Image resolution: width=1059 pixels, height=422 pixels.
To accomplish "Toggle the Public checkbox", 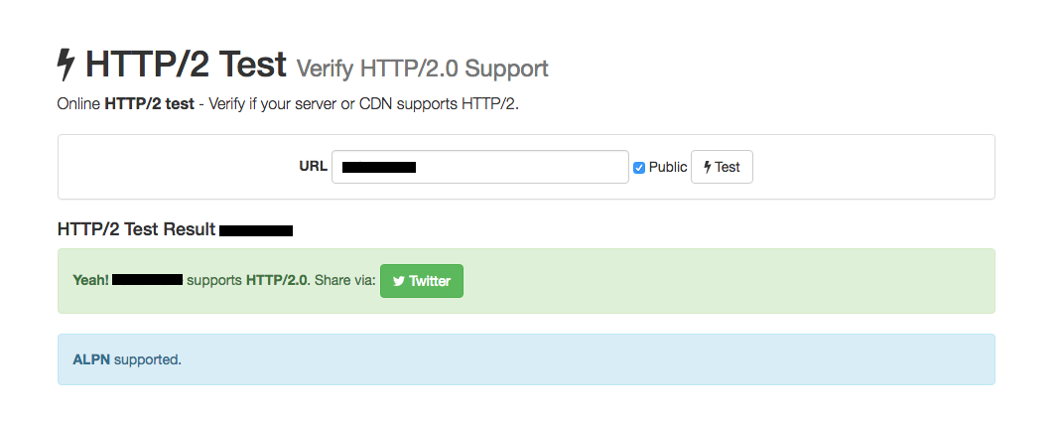I will click(x=639, y=168).
